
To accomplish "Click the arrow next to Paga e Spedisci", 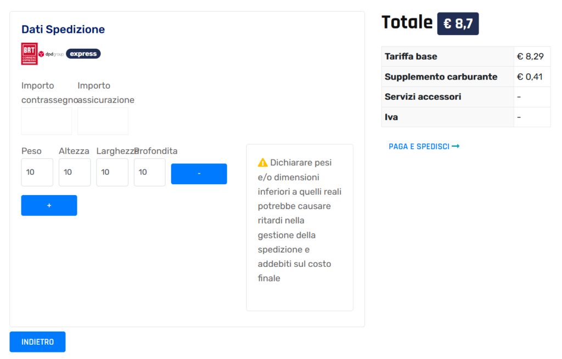I will click(x=456, y=146).
